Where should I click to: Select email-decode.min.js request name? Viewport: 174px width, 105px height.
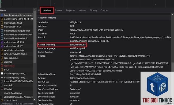coord(14,50)
